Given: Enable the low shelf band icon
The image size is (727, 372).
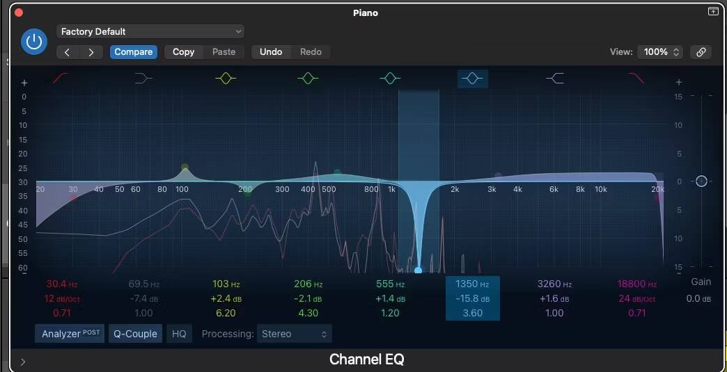Looking at the screenshot, I should pyautogui.click(x=143, y=79).
